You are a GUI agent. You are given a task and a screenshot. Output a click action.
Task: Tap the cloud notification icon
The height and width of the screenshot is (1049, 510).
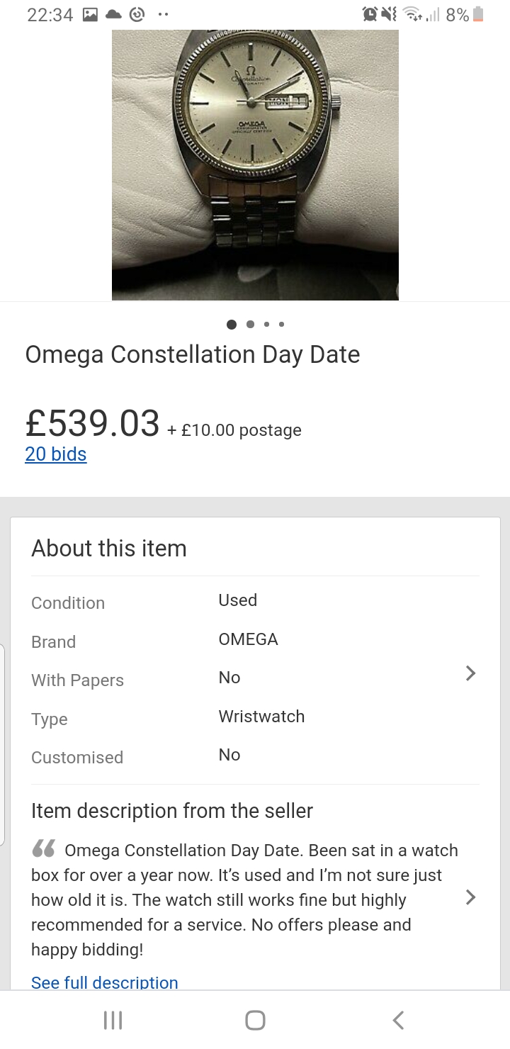pos(113,14)
